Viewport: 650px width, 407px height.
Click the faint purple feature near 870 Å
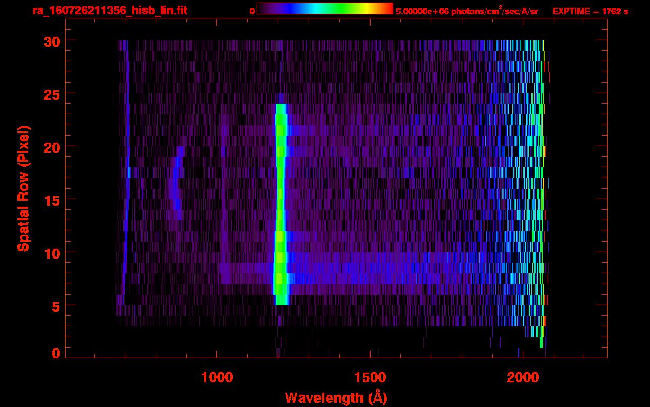tap(176, 185)
